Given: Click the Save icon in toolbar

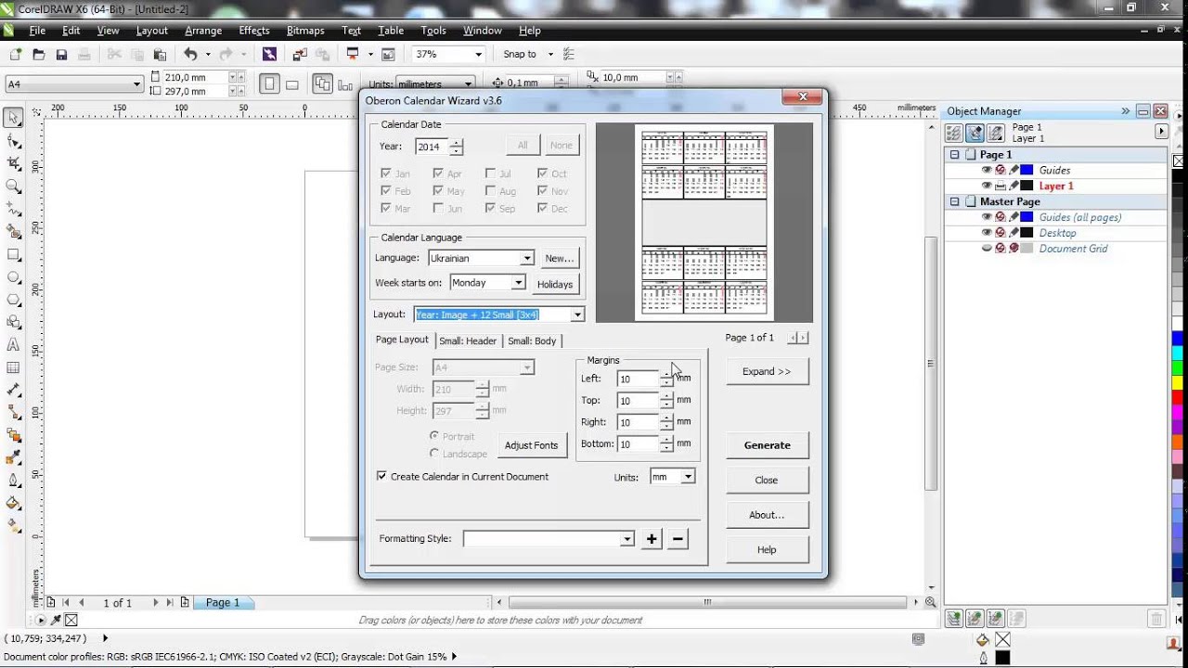Looking at the screenshot, I should click(x=61, y=55).
